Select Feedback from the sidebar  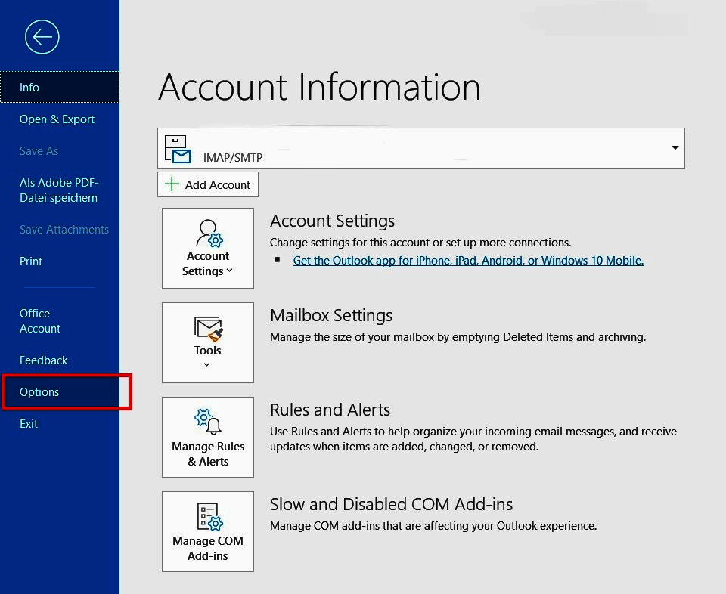click(43, 360)
